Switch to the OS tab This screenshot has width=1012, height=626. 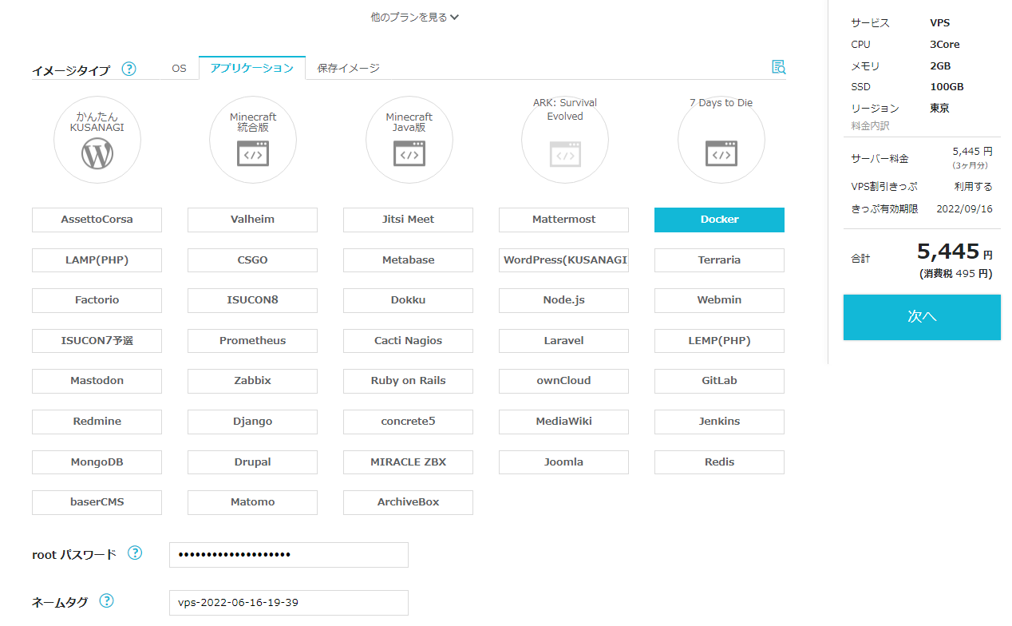click(x=179, y=69)
